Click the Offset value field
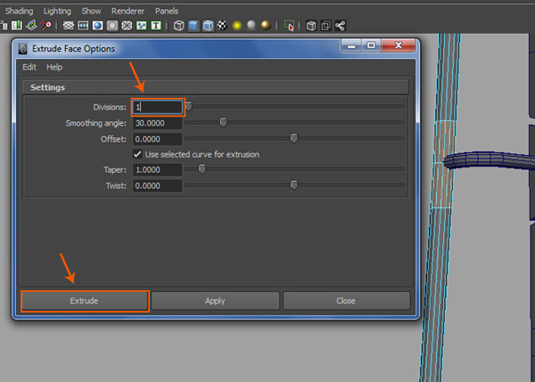Image resolution: width=535 pixels, height=382 pixels. coord(158,139)
